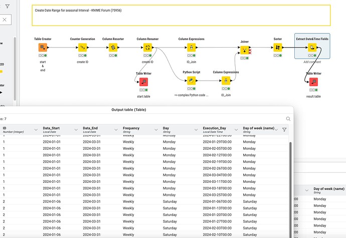The height and width of the screenshot is (238, 346).
Task: Select the Joiner node
Action: point(245,50)
